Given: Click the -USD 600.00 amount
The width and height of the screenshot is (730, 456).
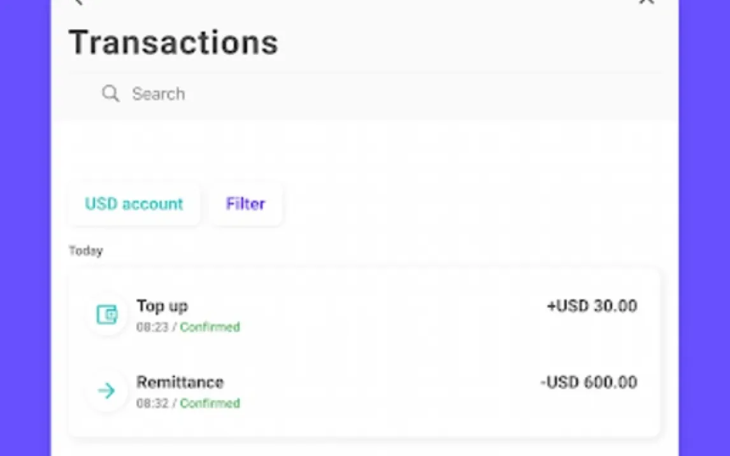Looking at the screenshot, I should coord(589,383).
